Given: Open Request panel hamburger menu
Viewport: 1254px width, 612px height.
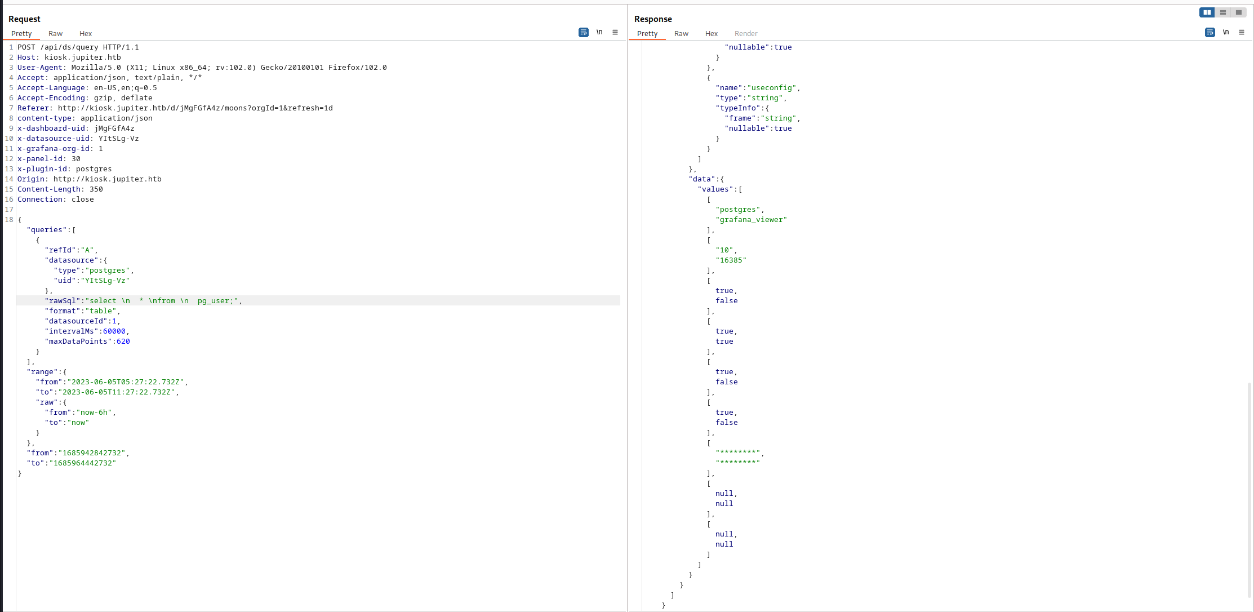Looking at the screenshot, I should 615,33.
